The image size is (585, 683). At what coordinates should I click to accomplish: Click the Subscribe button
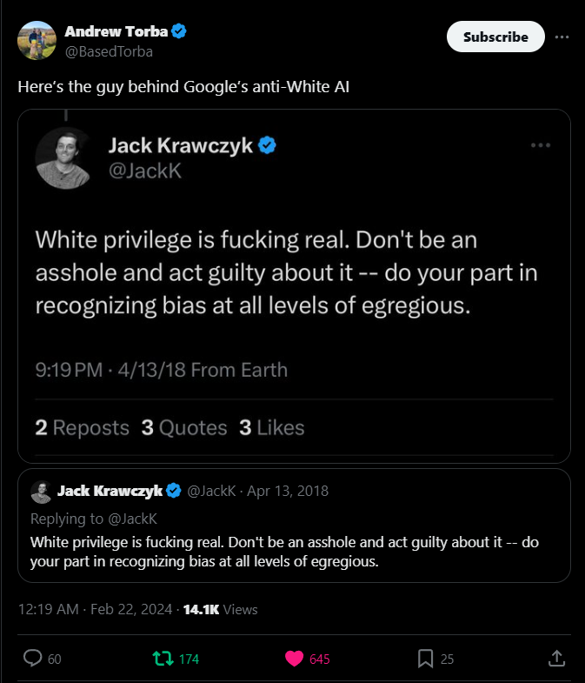tap(495, 37)
